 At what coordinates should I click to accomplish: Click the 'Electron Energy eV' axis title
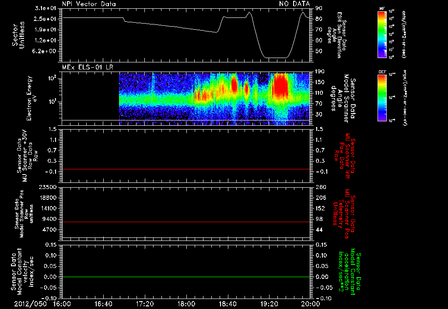click(x=31, y=98)
